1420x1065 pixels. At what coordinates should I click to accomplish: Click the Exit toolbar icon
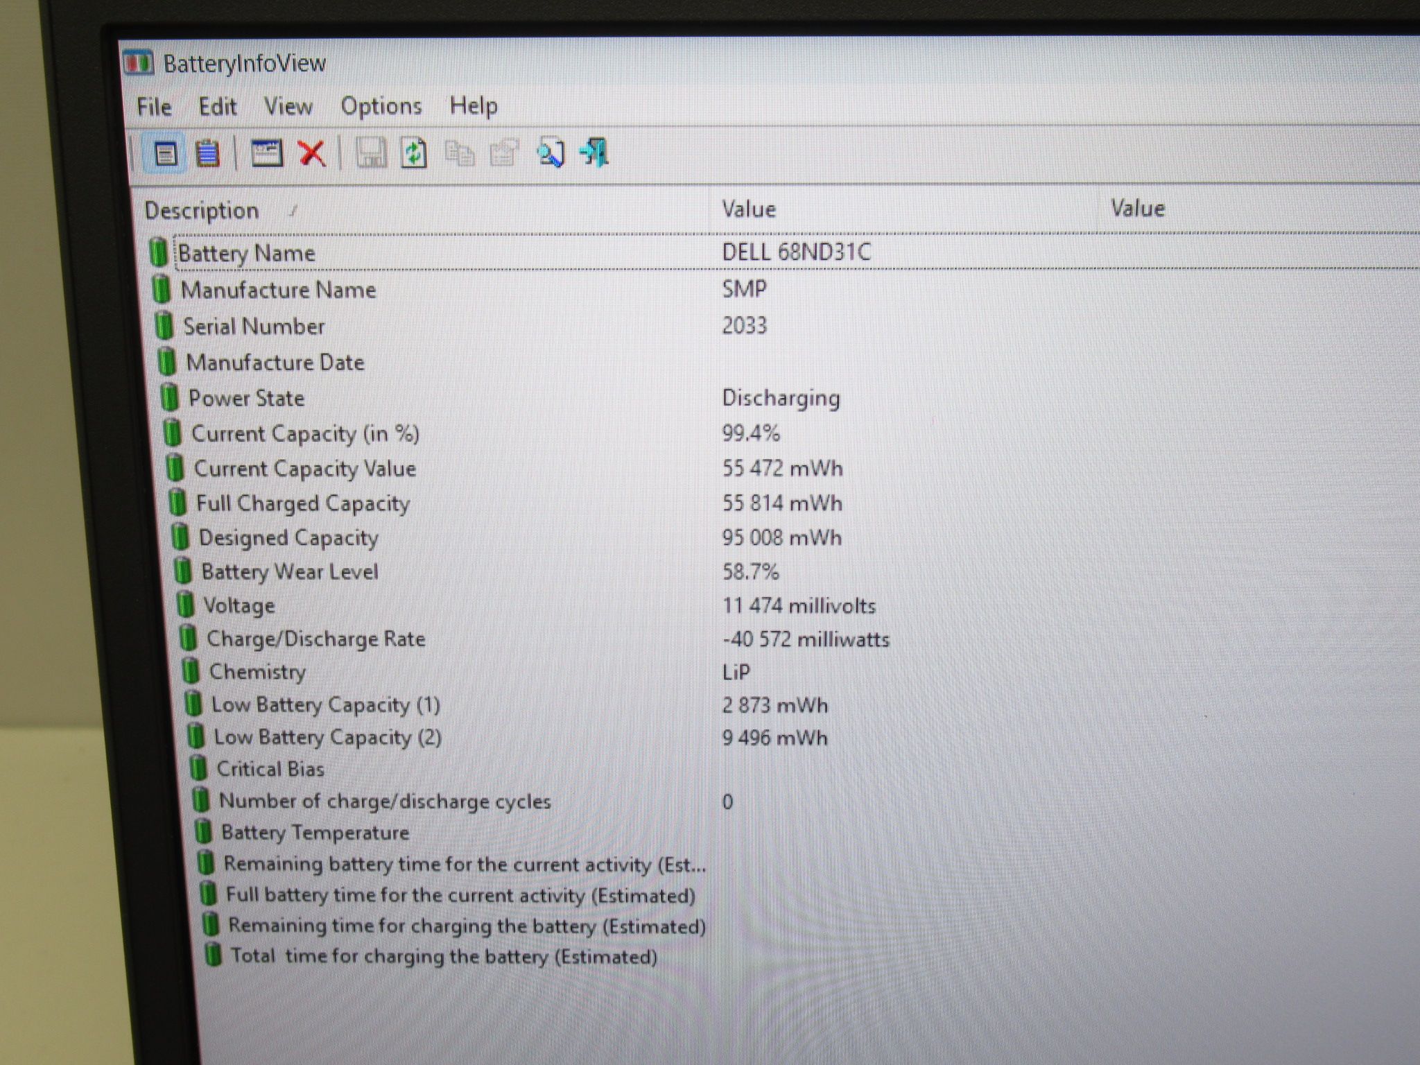[x=594, y=153]
